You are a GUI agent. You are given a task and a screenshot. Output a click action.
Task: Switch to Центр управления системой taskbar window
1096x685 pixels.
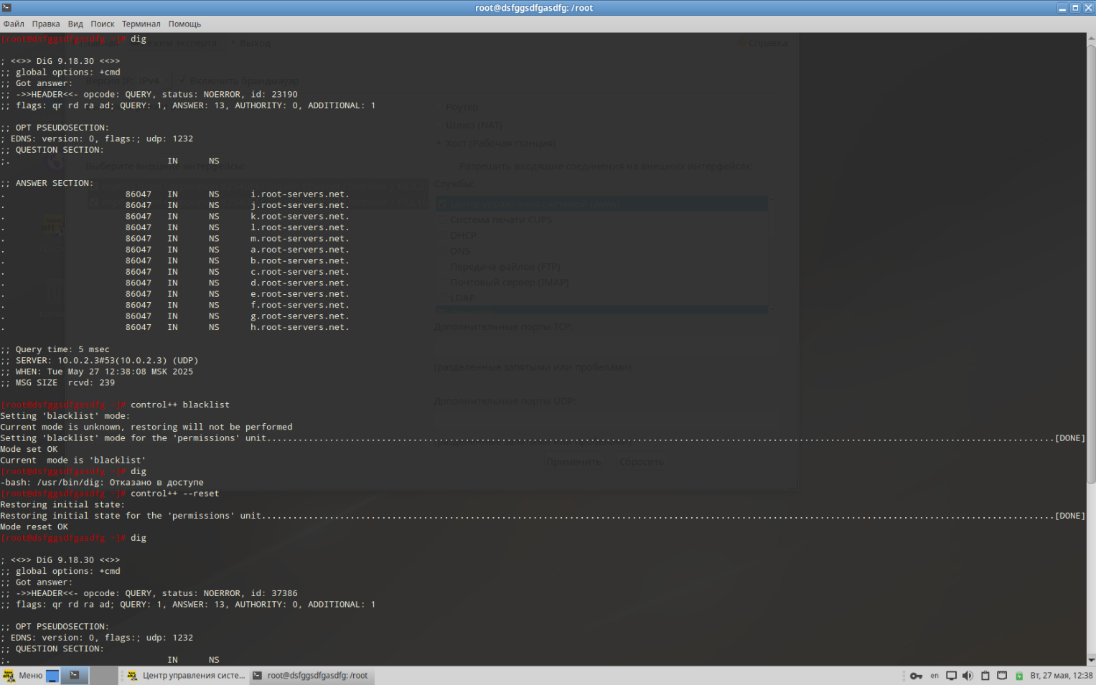[x=185, y=676]
